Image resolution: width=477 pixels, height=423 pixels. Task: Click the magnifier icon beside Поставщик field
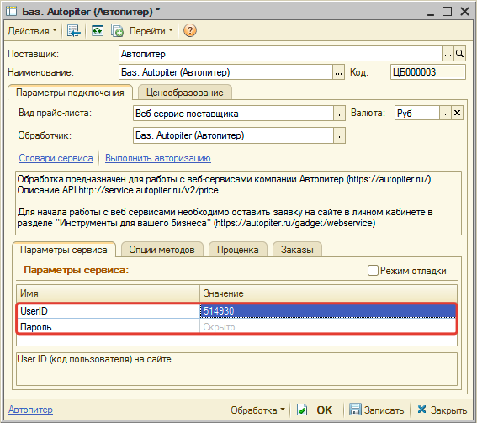(459, 54)
